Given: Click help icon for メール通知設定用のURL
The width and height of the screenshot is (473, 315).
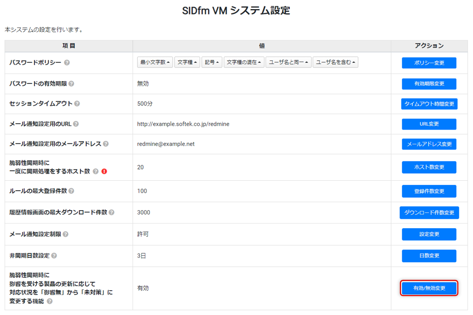Looking at the screenshot, I should pos(76,124).
